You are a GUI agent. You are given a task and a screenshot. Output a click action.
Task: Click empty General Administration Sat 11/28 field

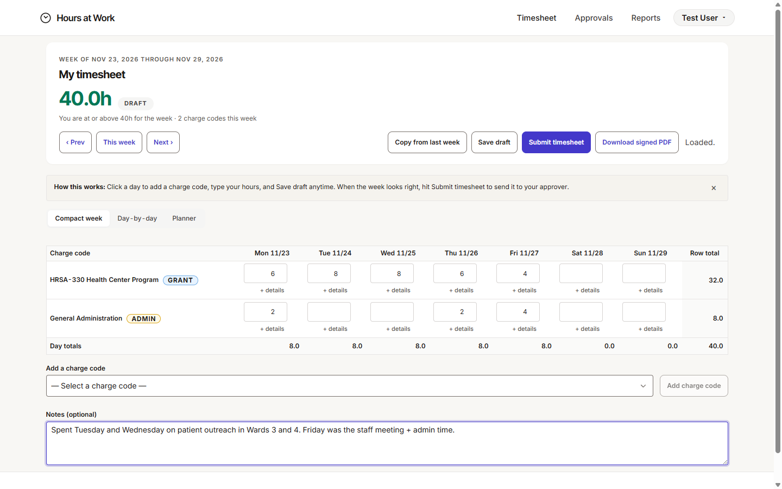click(581, 312)
